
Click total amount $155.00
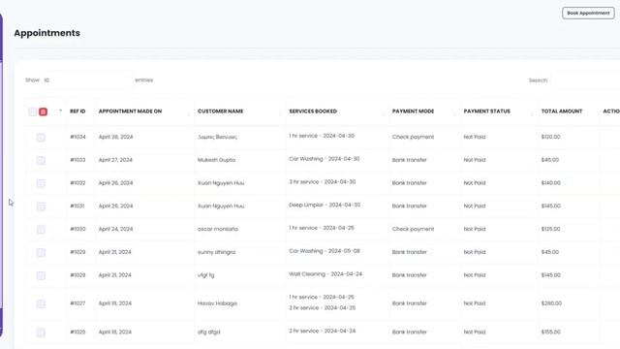(550, 332)
